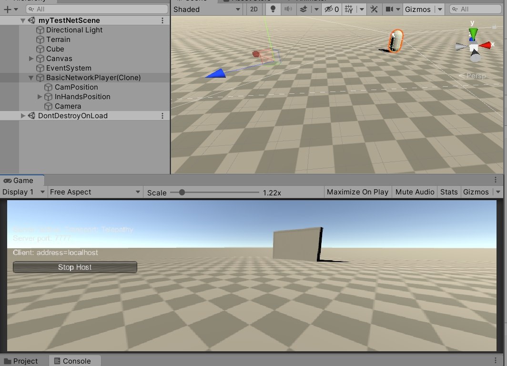507x366 pixels.
Task: Open Game view three-dot options menu
Action: 496,180
